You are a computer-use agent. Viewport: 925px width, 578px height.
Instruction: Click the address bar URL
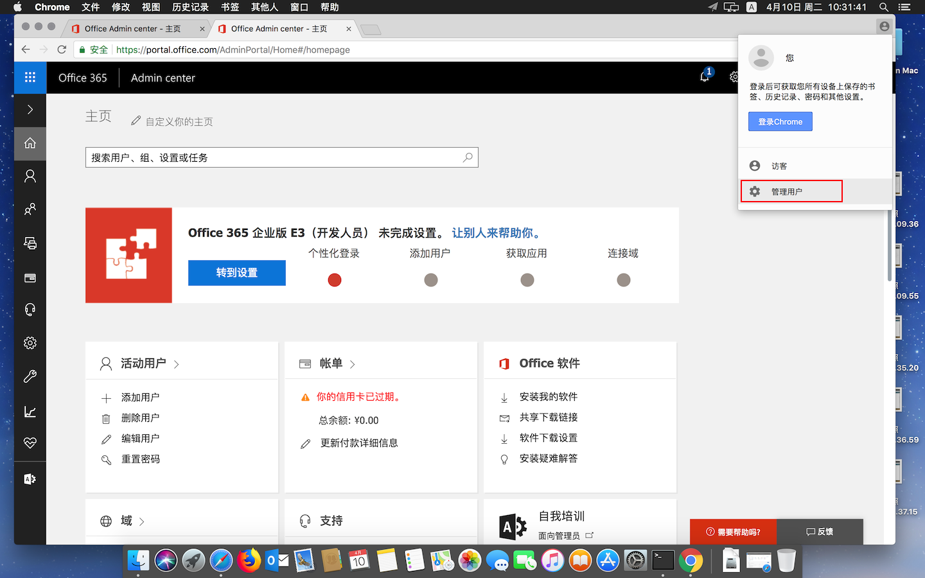pyautogui.click(x=233, y=49)
